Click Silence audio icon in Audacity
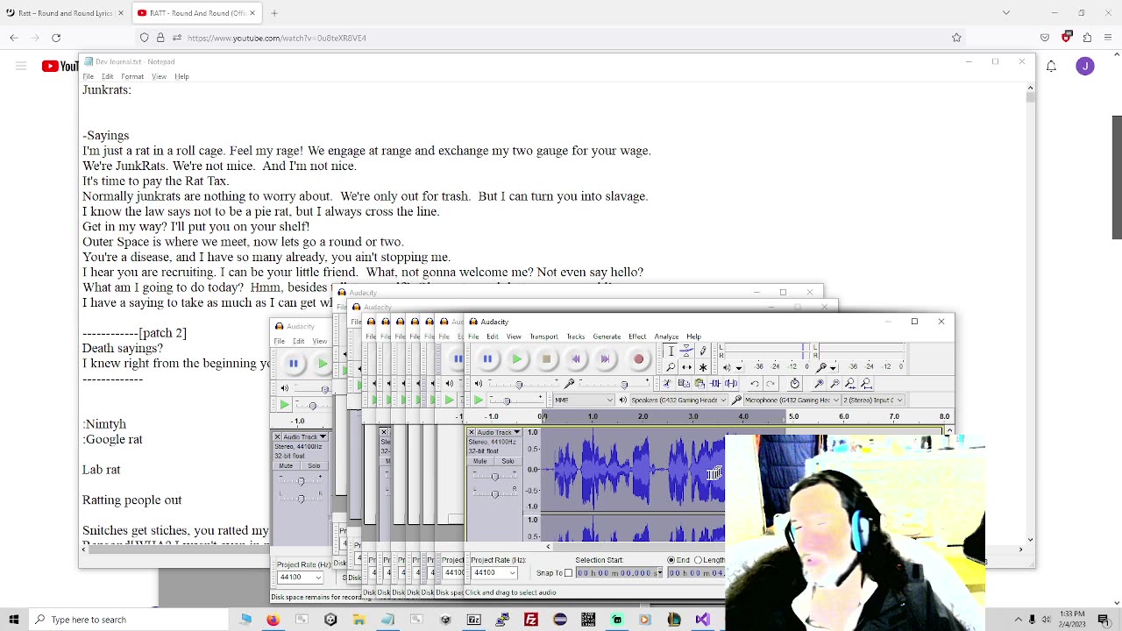 731,383
